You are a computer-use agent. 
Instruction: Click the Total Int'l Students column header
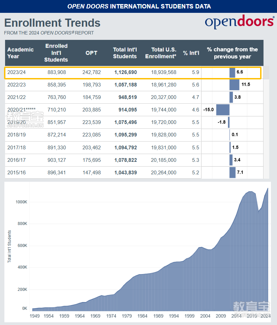click(x=125, y=53)
